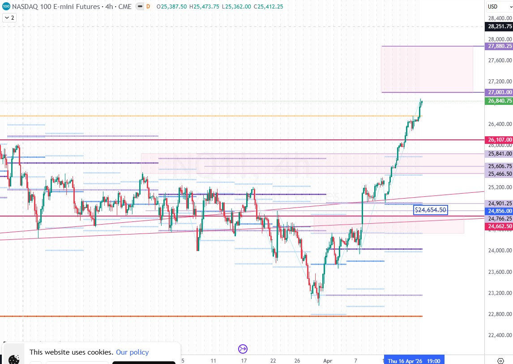Viewport: 513px width, 364px height.
Task: Expand the collapsed indicators legend showing 2
Action: (x=9, y=18)
